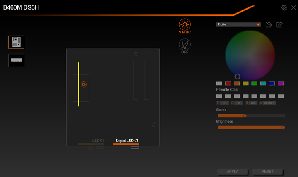Pick the red preset color swatch

(228, 84)
